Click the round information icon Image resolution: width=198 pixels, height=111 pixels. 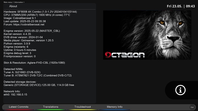coord(180,90)
